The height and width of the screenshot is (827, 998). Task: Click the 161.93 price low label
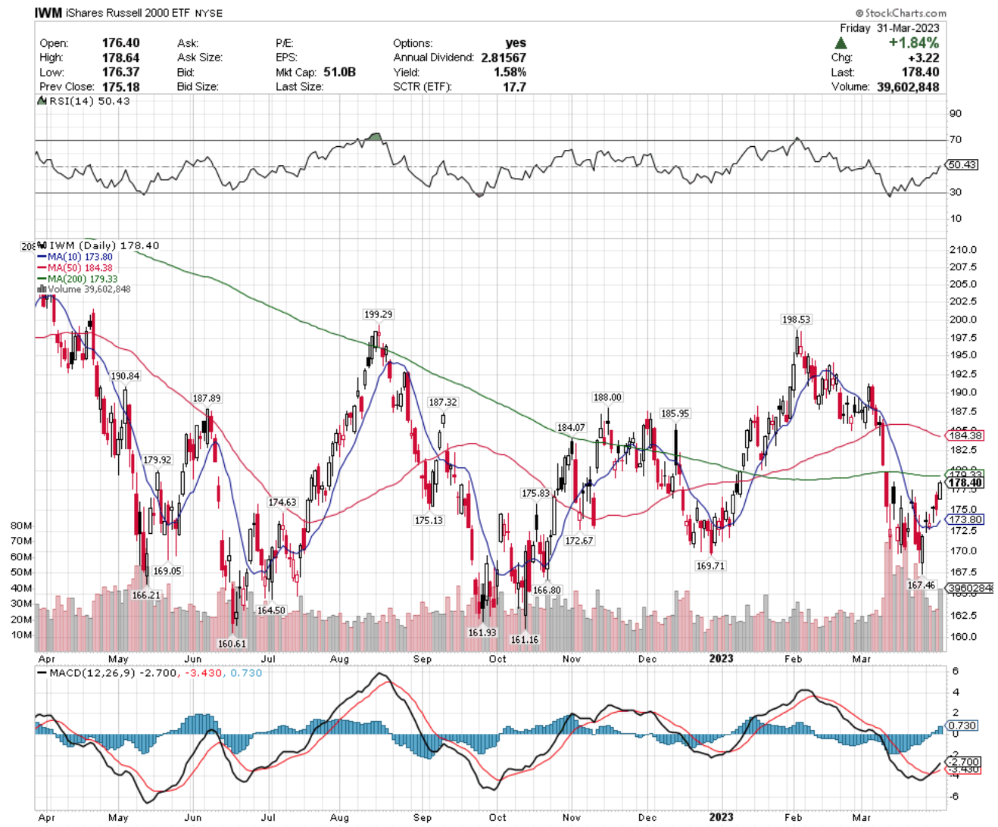tap(482, 632)
